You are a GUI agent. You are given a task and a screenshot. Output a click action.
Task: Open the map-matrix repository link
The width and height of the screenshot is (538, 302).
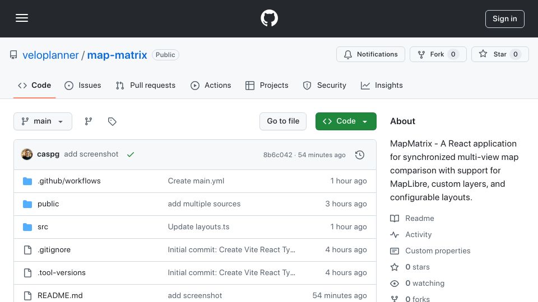pyautogui.click(x=117, y=55)
